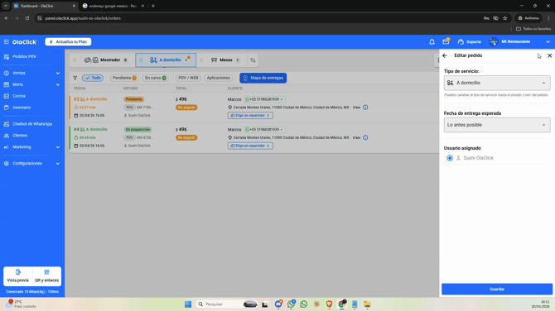555x311 pixels.
Task: Click the Pedidos PDV sidebar icon
Action: [x=7, y=56]
